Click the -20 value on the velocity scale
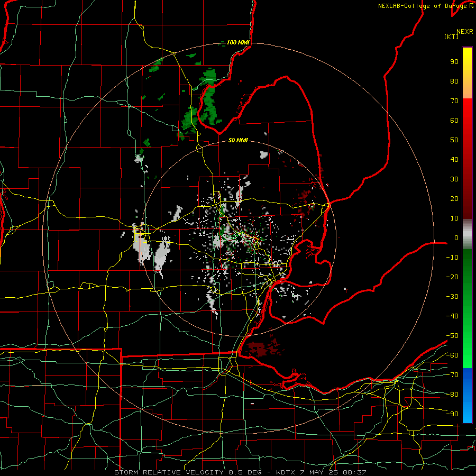 click(452, 277)
